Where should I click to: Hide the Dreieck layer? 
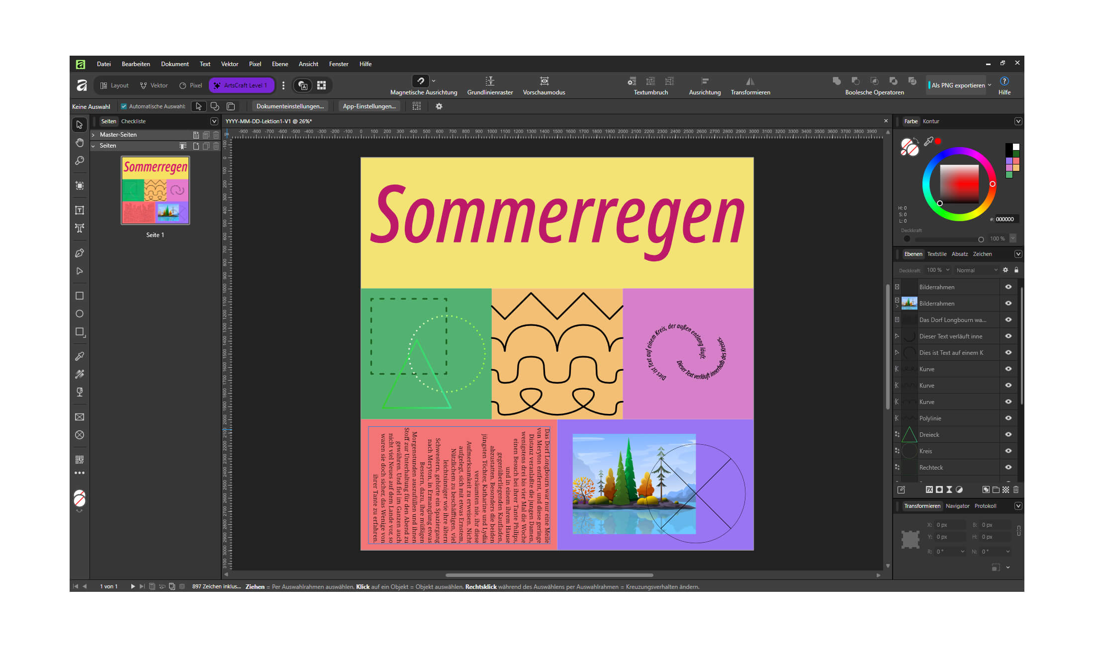coord(1008,434)
